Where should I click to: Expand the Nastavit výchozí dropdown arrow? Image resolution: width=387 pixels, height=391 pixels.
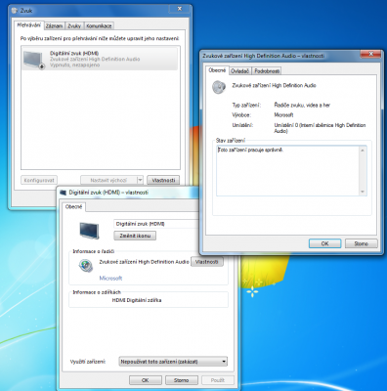pos(140,180)
